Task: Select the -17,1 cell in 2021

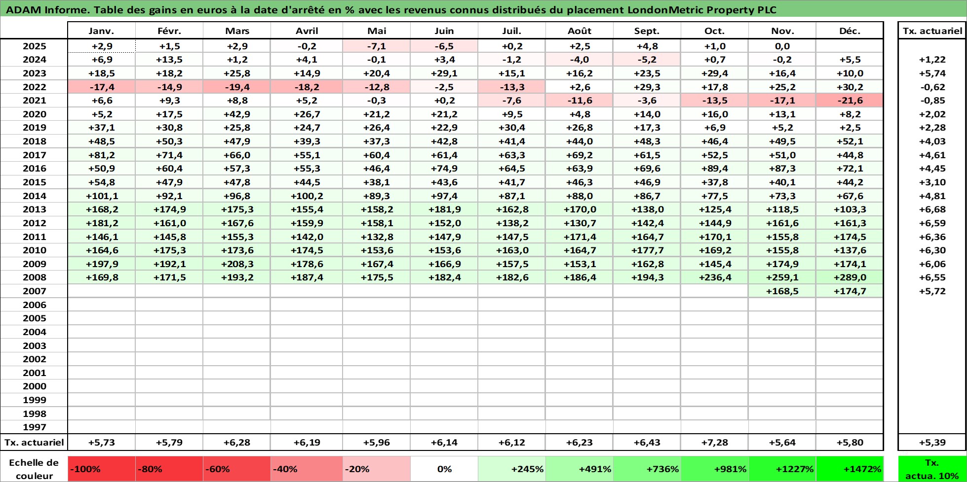Action: point(782,100)
